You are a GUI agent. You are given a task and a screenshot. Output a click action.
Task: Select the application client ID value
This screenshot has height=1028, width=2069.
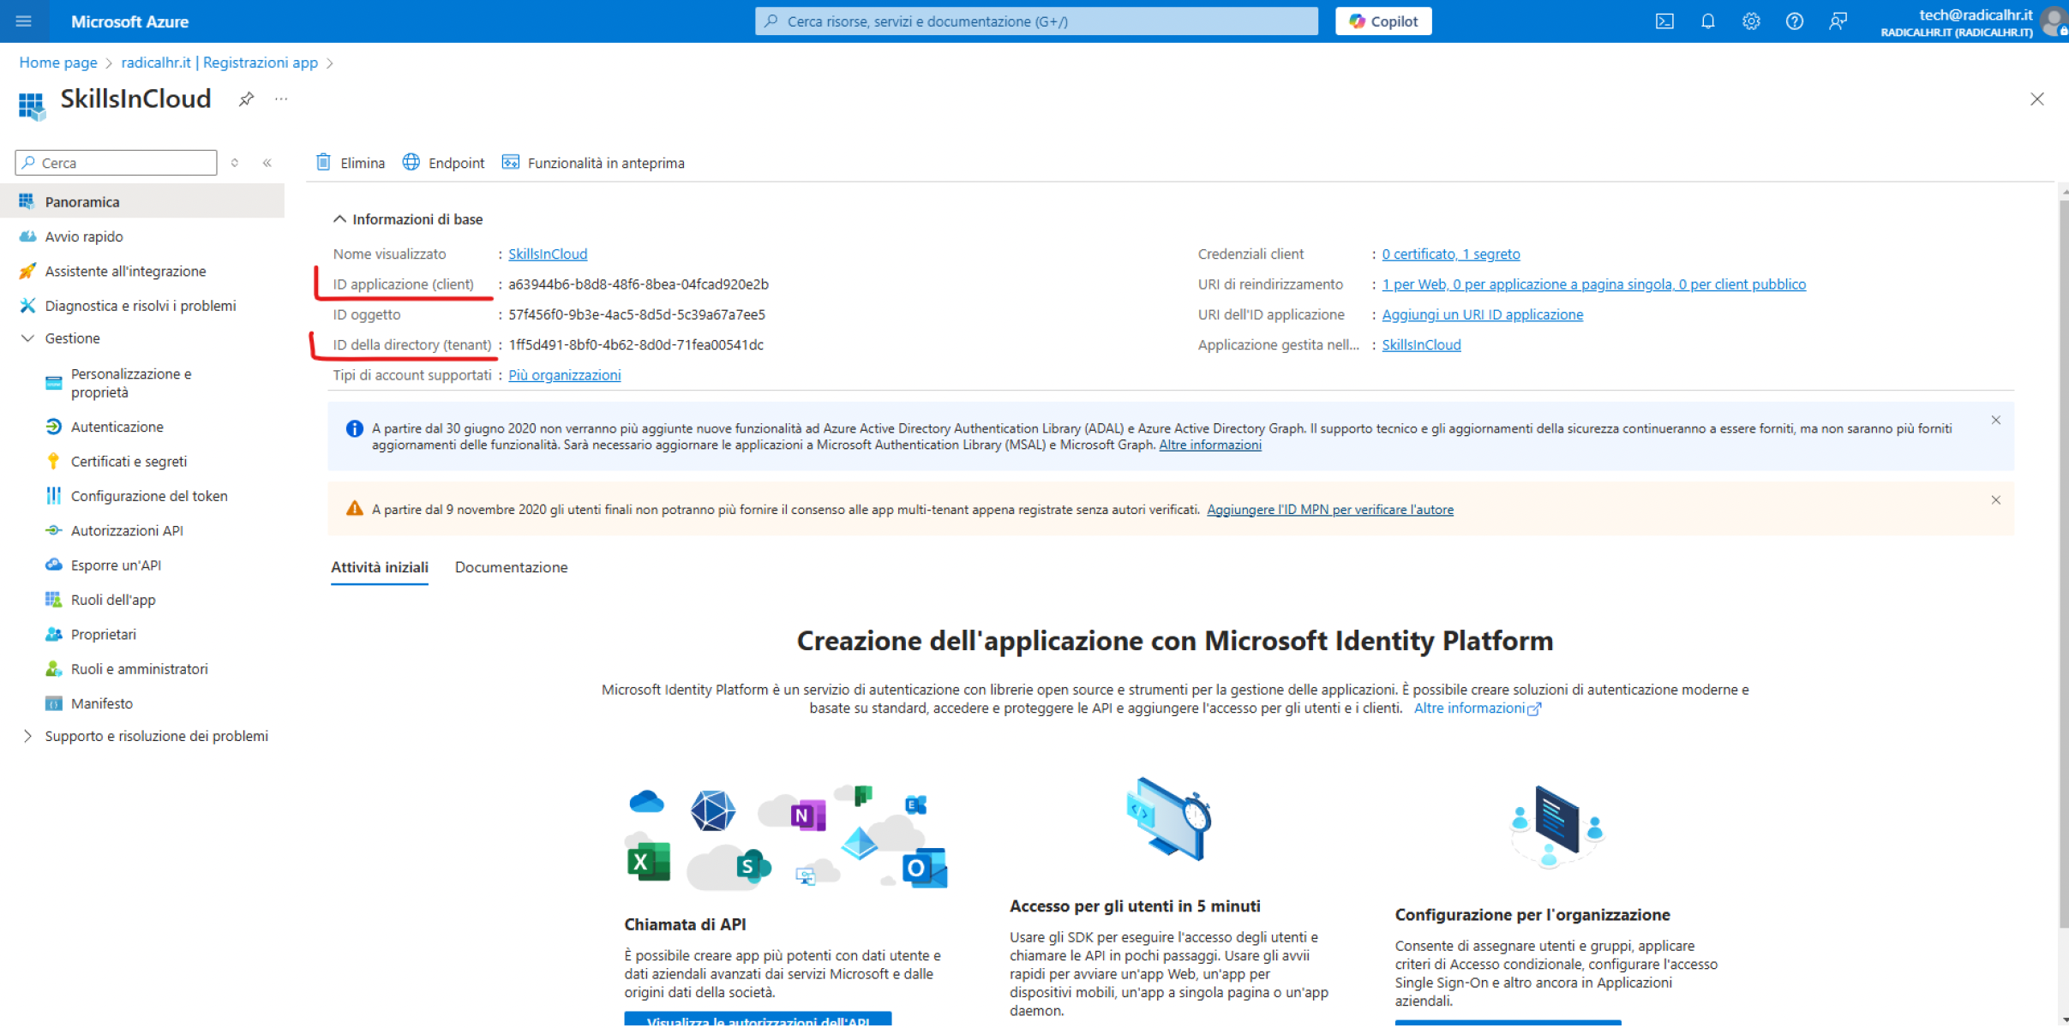point(639,284)
